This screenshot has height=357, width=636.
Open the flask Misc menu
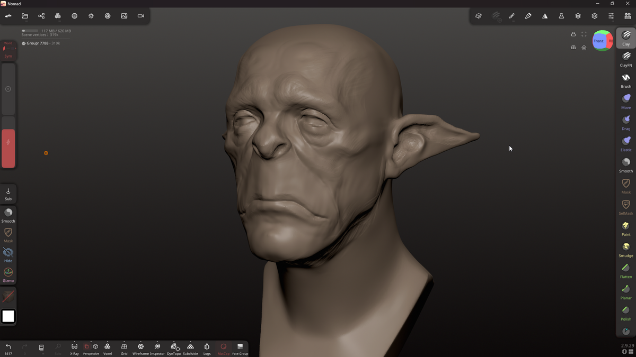(561, 16)
